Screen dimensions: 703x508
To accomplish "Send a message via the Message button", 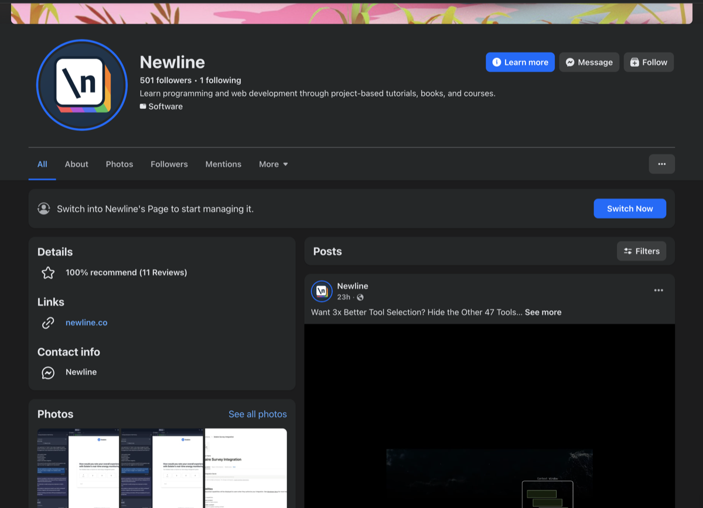I will tap(589, 62).
